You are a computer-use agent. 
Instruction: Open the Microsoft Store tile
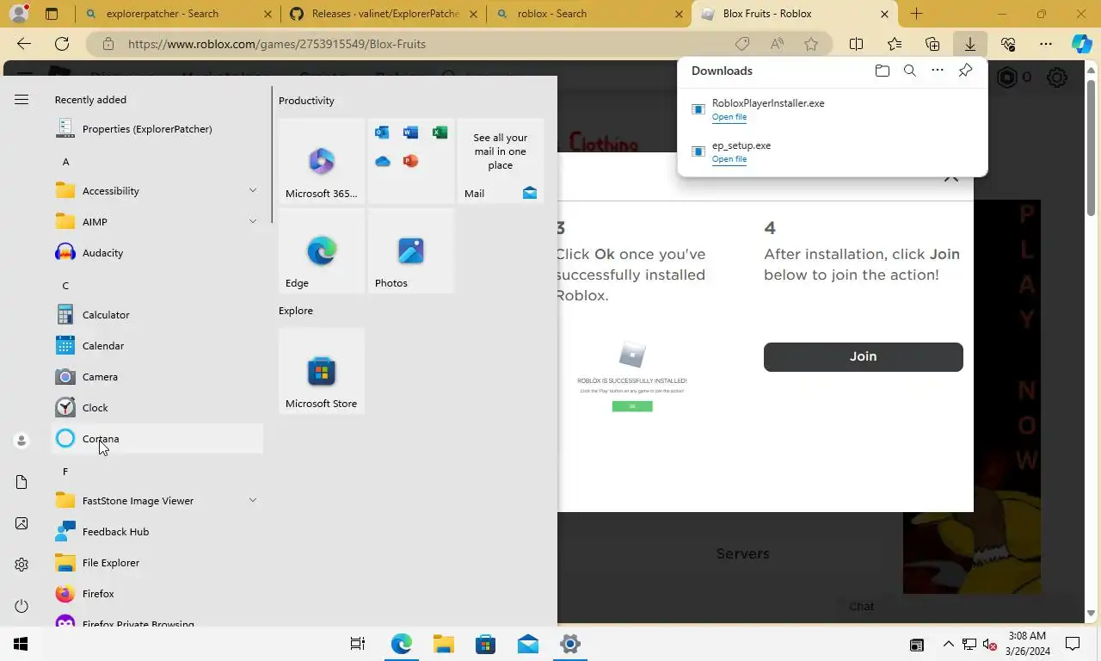pyautogui.click(x=322, y=371)
